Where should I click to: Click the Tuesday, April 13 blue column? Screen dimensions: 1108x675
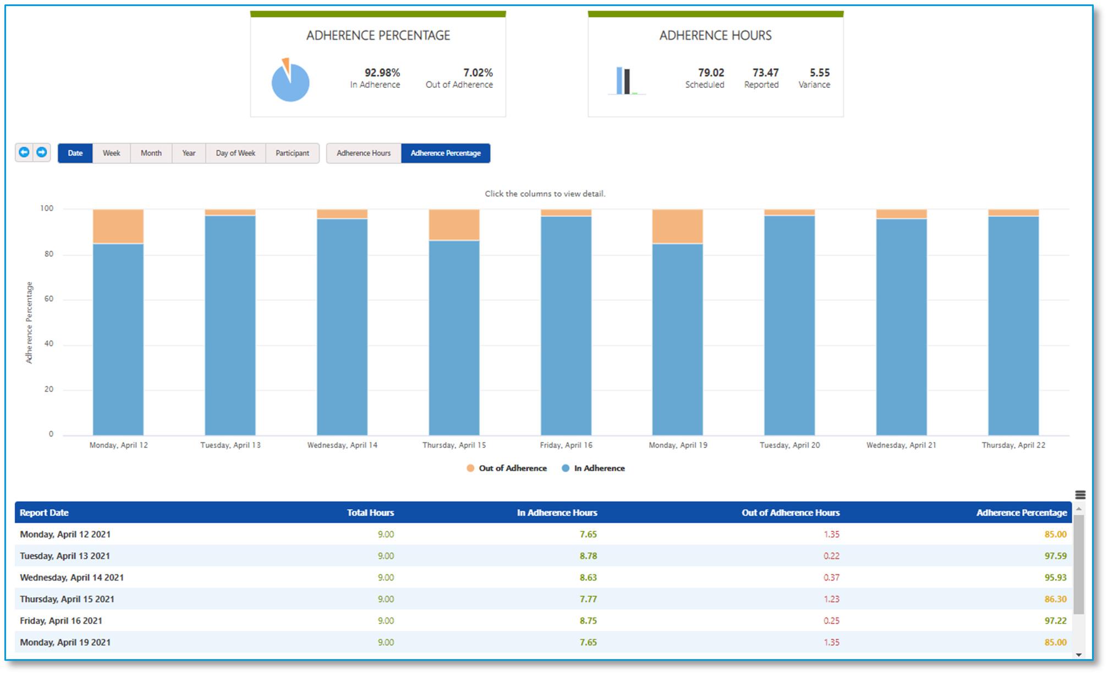[x=230, y=325]
